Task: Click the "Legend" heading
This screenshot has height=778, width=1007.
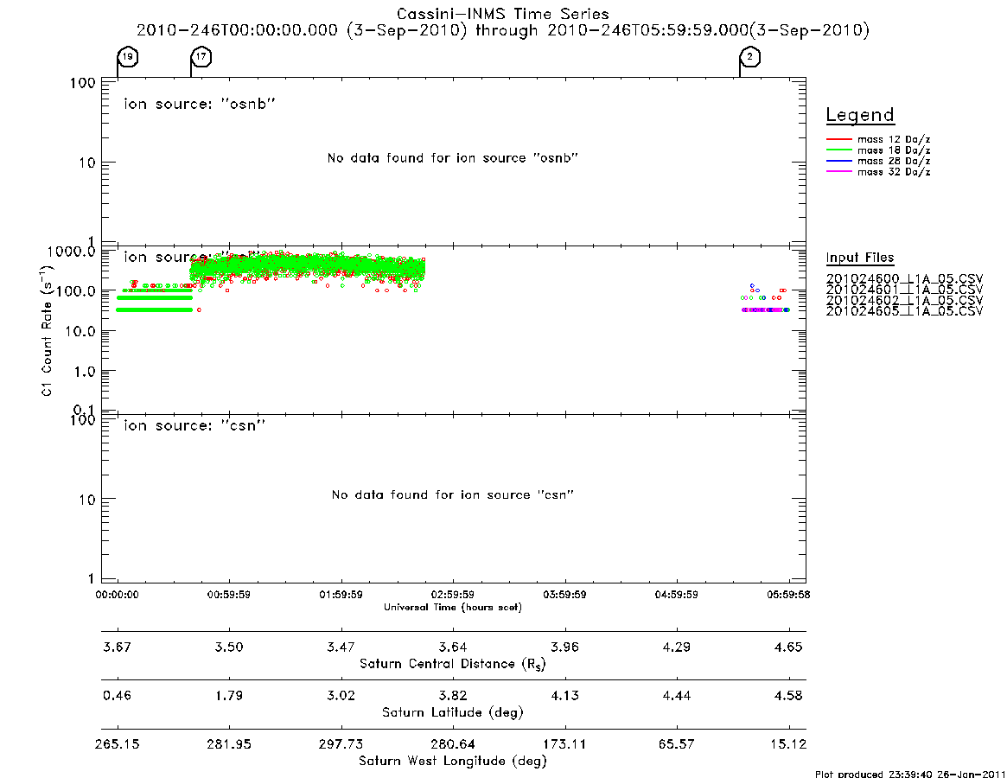Action: click(x=860, y=115)
